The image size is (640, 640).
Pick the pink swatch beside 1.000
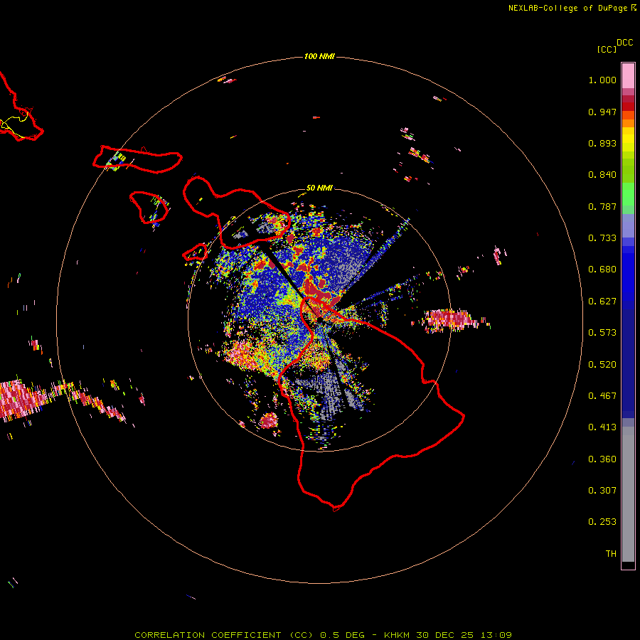pyautogui.click(x=628, y=76)
